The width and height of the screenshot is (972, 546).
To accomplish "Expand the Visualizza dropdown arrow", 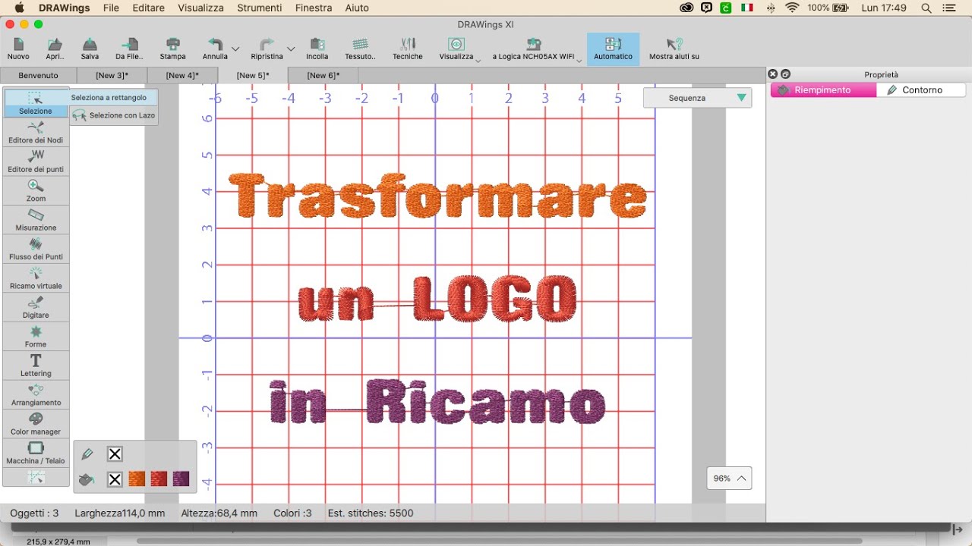I will (x=478, y=60).
